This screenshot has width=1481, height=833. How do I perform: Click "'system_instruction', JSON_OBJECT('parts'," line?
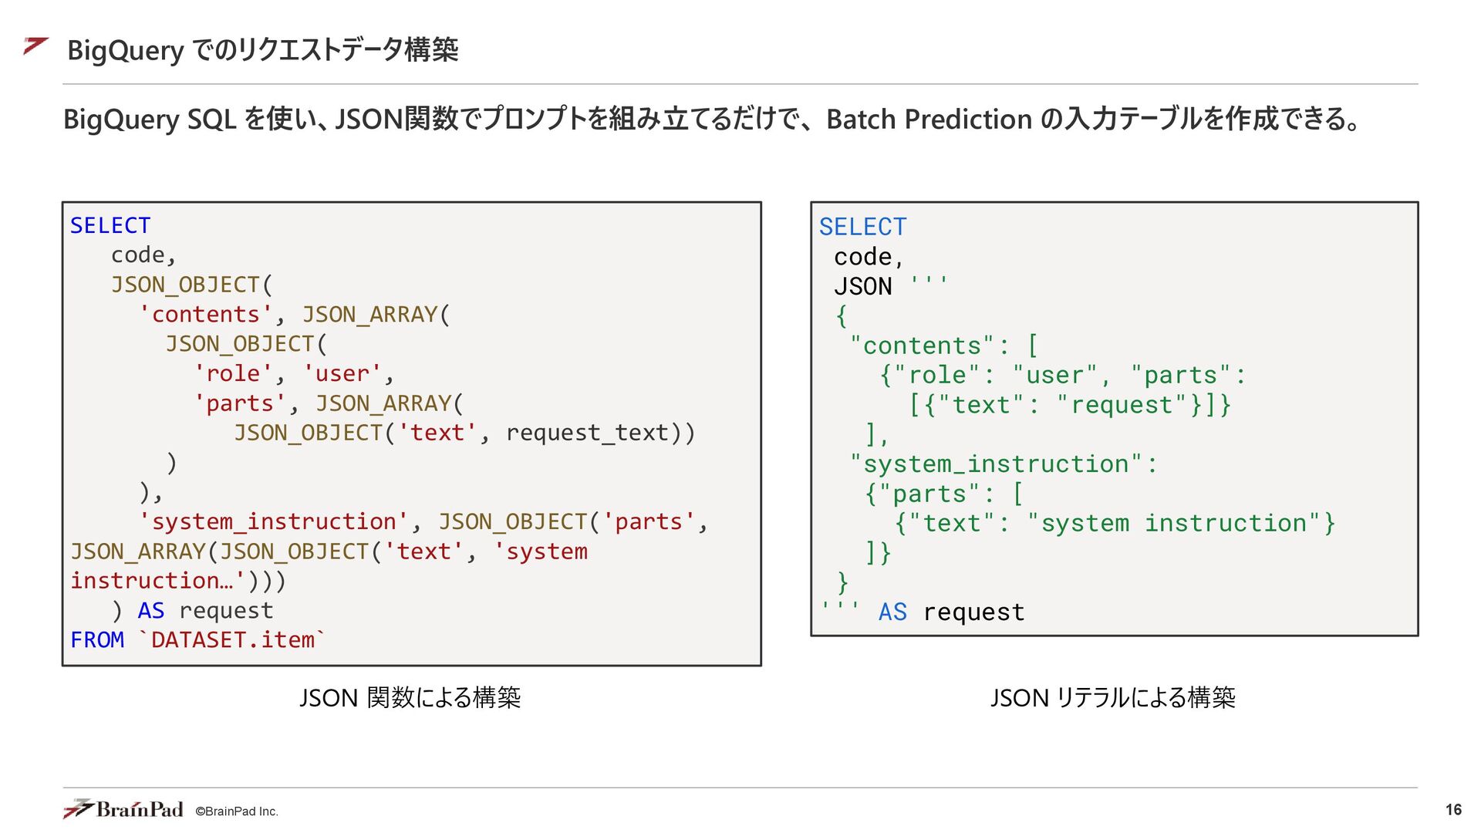(423, 522)
